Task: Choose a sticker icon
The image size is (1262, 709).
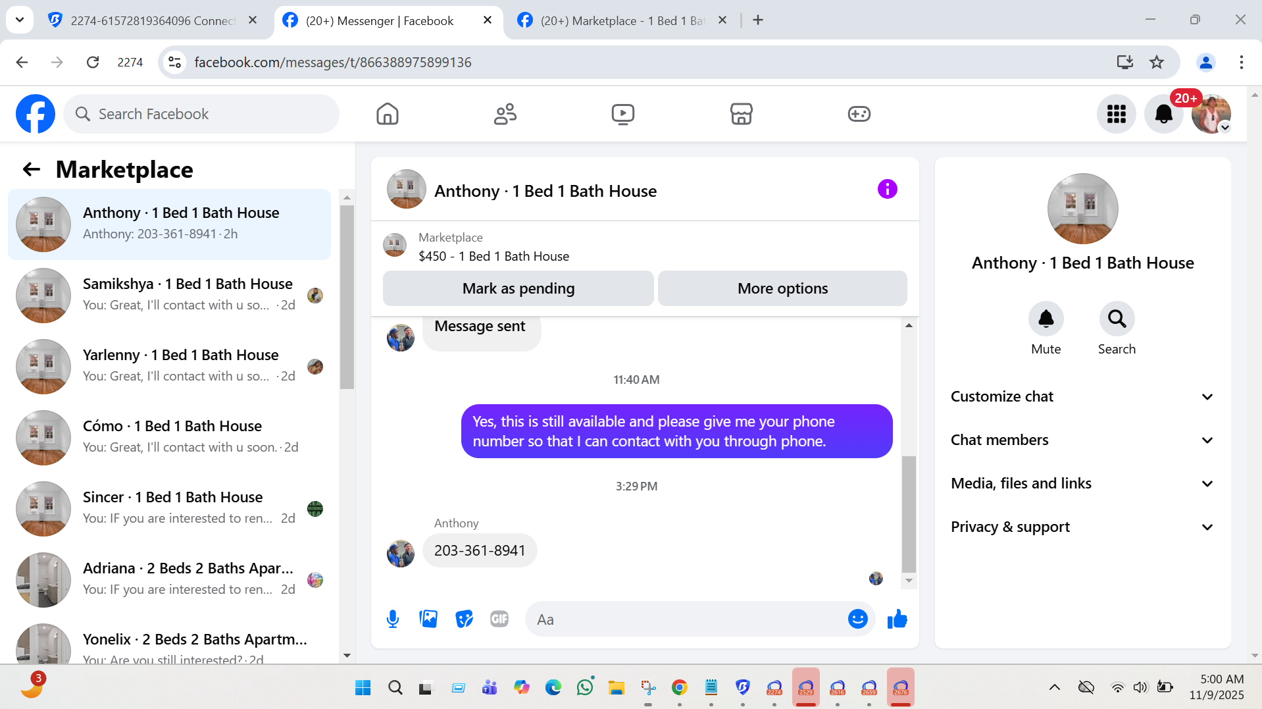Action: click(464, 619)
